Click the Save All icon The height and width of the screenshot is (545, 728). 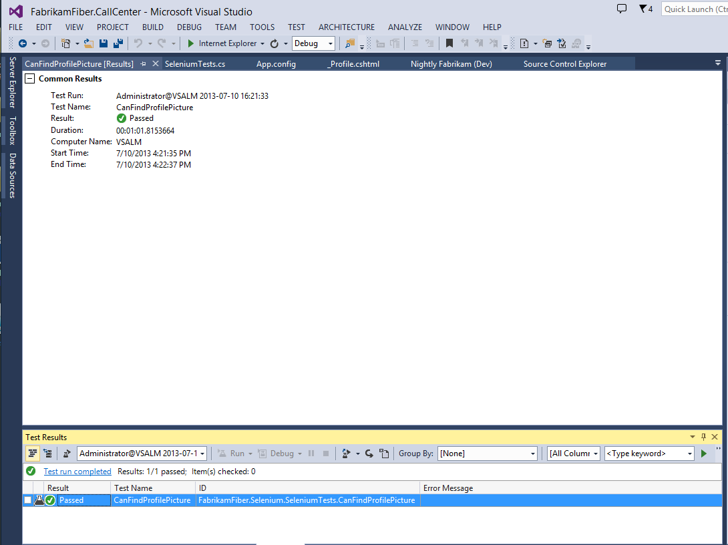pyautogui.click(x=118, y=43)
